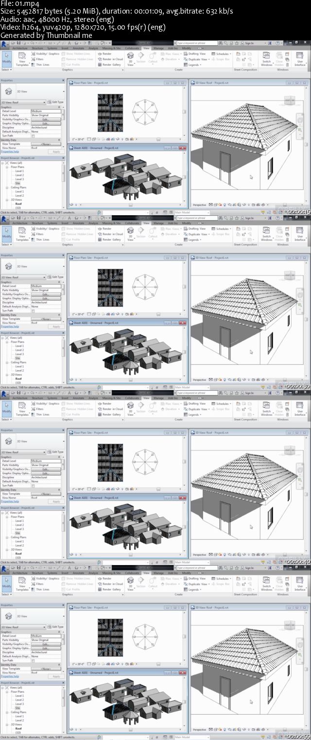Click the Filters tool in the 00:00:15 frame
This screenshot has width=311, height=740.
pos(37,59)
